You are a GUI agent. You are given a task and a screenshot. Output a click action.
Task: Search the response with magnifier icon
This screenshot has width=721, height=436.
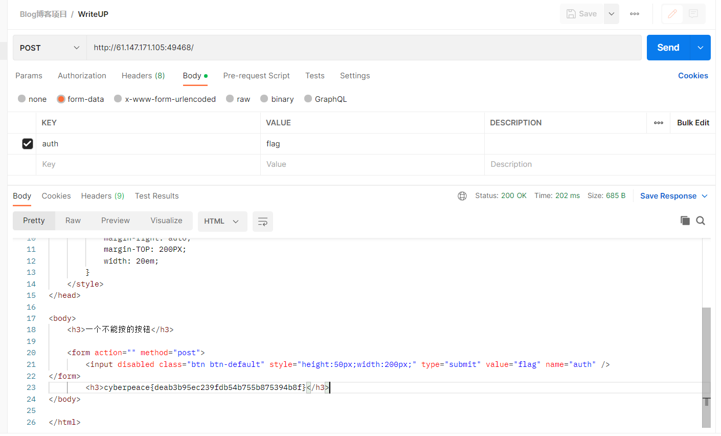pyautogui.click(x=701, y=221)
